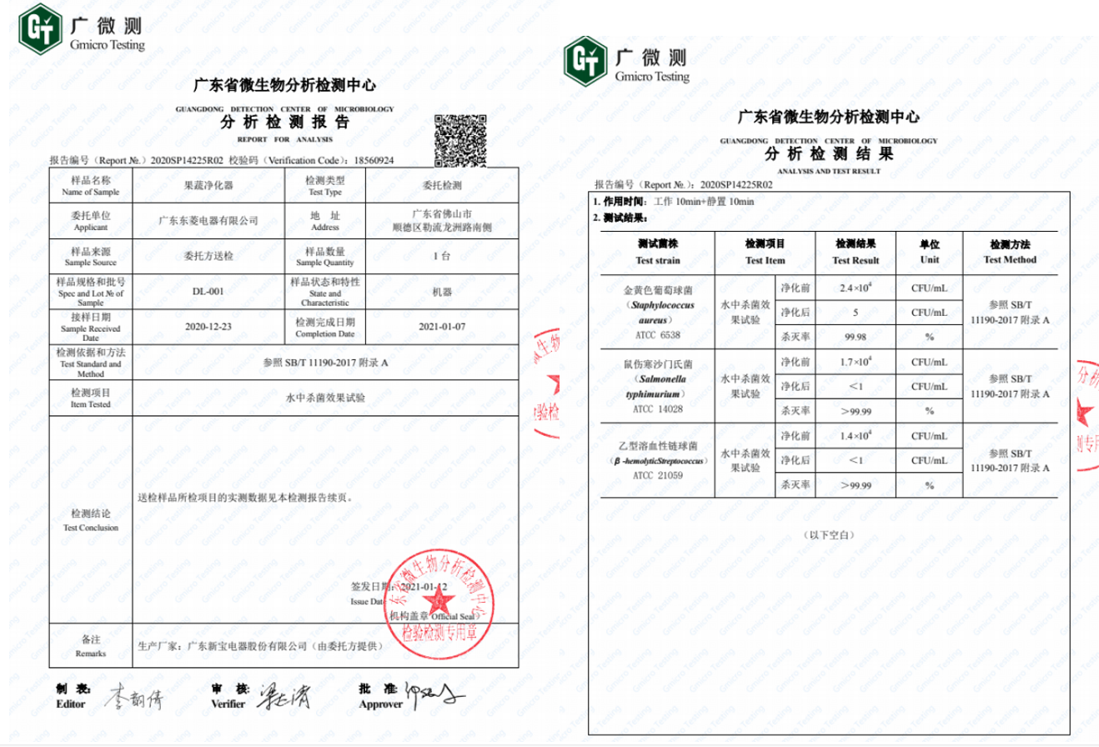Click the sample name value 果蔬净化器
The width and height of the screenshot is (1099, 747).
tap(208, 185)
